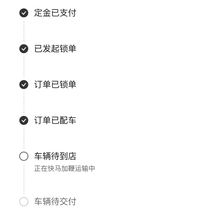Open the current step 车辆待到店
This screenshot has height=222, width=221.
pyautogui.click(x=55, y=156)
